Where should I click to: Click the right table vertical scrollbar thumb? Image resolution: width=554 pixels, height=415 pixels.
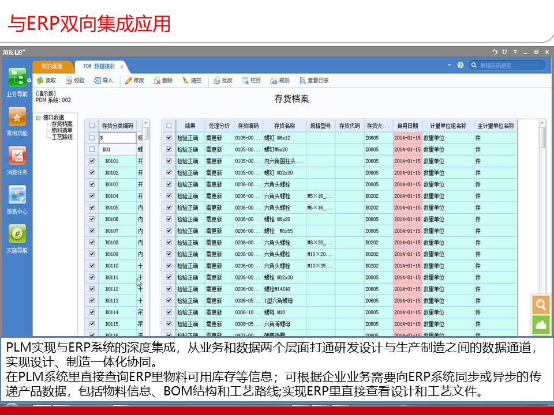point(542,137)
